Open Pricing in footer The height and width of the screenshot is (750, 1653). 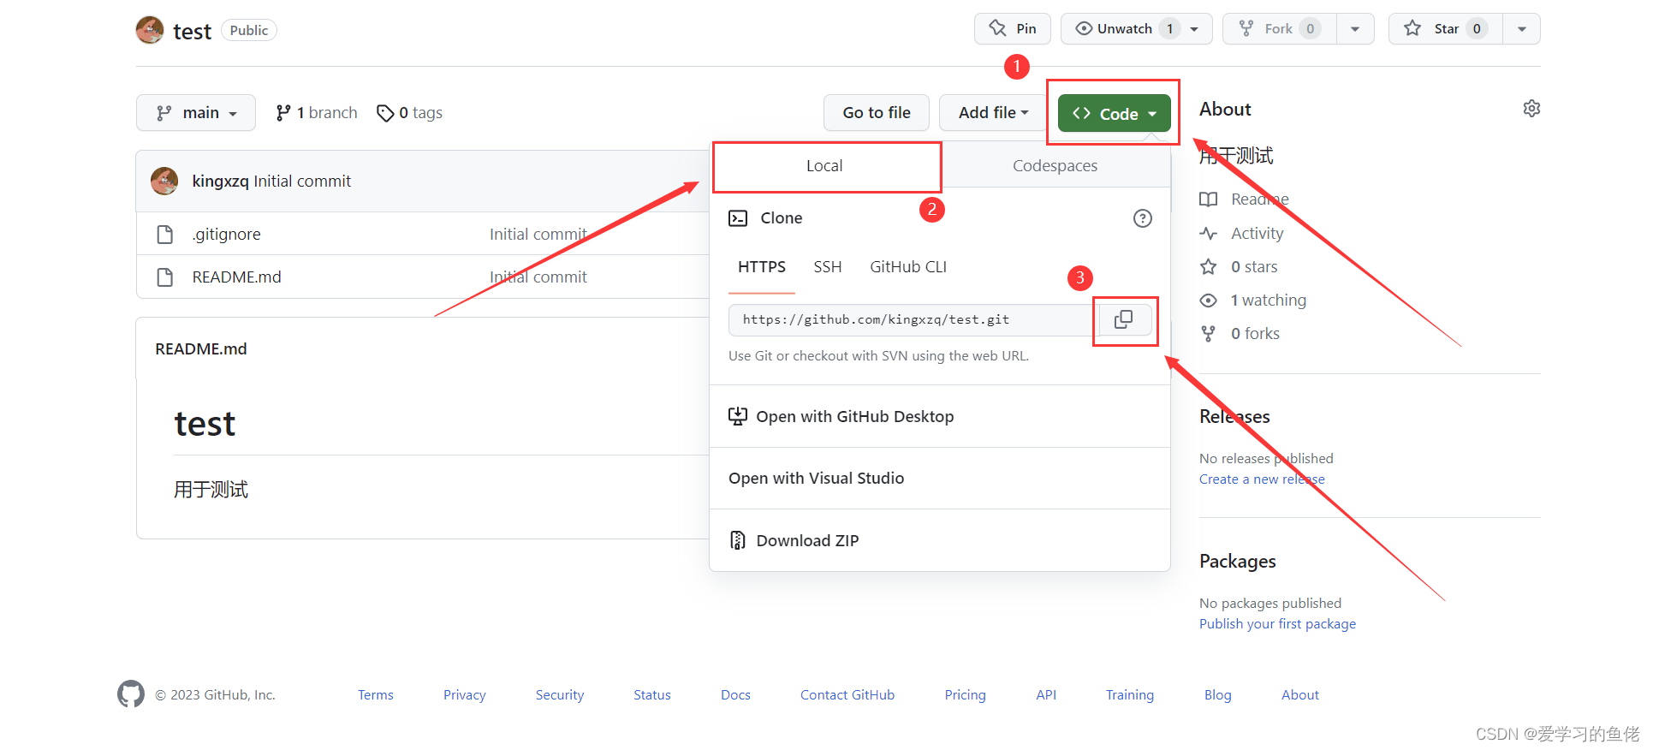[x=965, y=695]
